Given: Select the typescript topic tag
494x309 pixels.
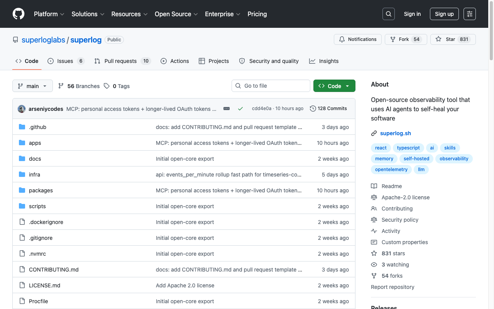Looking at the screenshot, I should click(x=408, y=148).
